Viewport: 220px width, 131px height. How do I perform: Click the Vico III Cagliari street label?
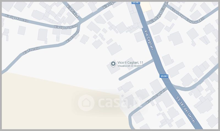[x=155, y=96]
